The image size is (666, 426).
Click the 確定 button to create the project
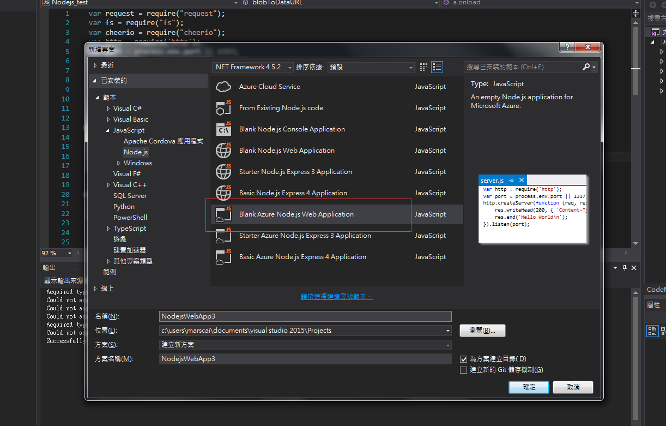point(528,387)
